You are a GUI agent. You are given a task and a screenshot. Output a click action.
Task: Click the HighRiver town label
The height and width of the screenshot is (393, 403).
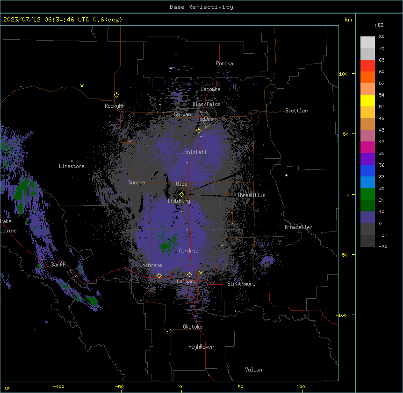pos(201,347)
